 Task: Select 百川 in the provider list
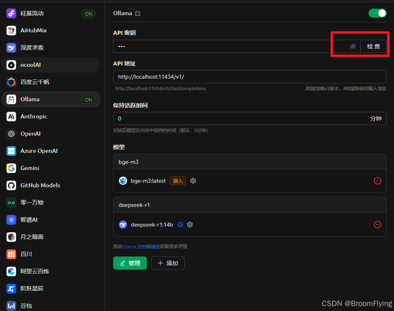[51, 254]
